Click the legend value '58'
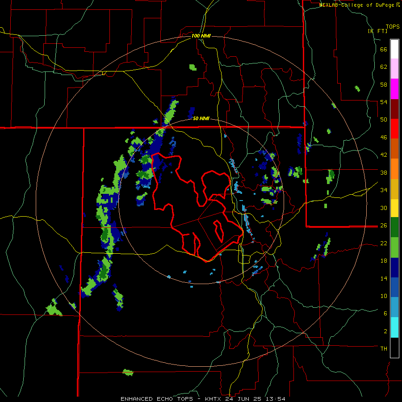 [x=384, y=84]
